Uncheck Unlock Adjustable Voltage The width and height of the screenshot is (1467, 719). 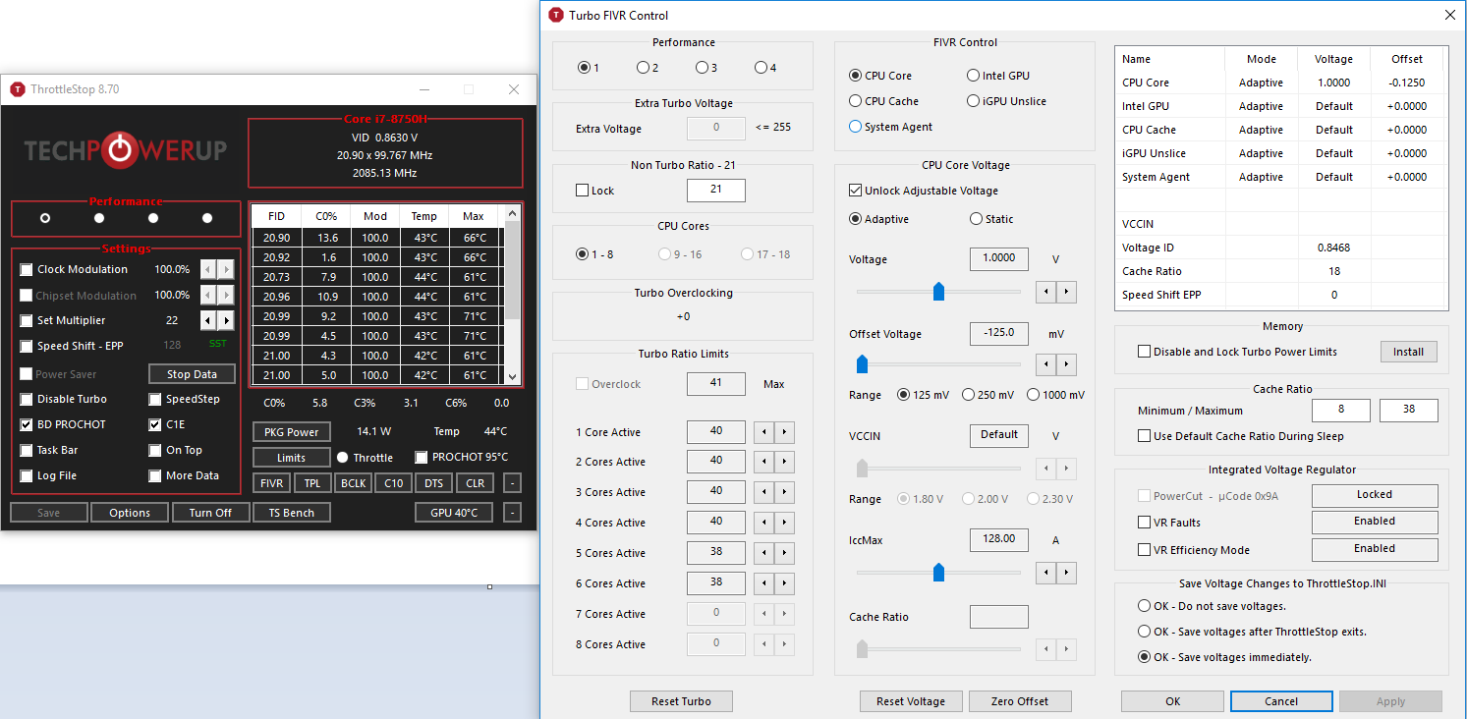pos(855,191)
